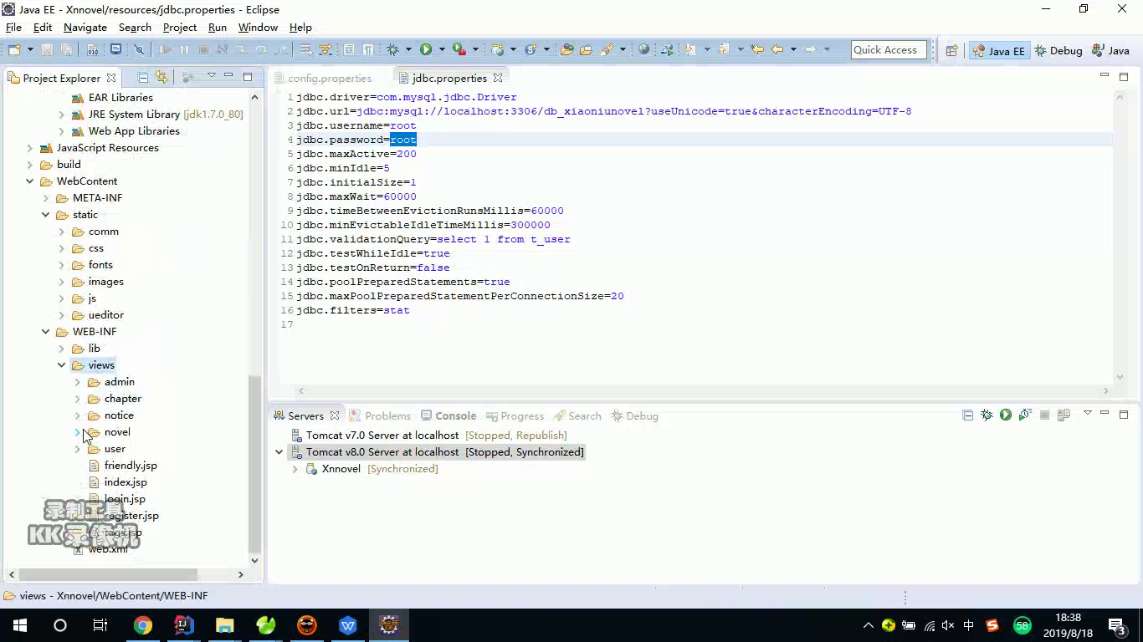Viewport: 1143px width, 642px height.
Task: Click the Last Edit Location icon
Action: (x=757, y=50)
